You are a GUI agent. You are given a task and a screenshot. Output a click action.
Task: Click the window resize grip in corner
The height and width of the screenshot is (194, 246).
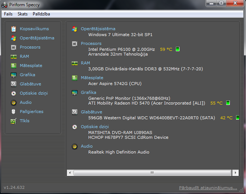[241, 190]
